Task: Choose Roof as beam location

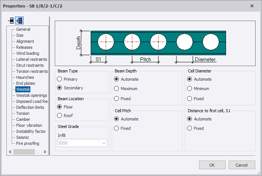Action: 59,116
